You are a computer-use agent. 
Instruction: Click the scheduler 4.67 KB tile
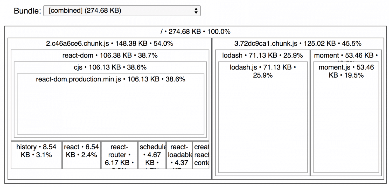tap(152, 155)
